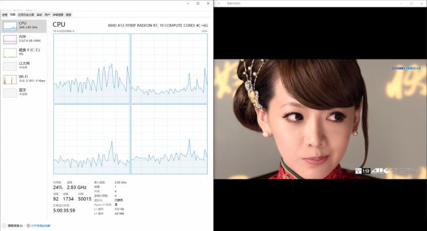Click the CPU mini graph icon in sidebar
This screenshot has height=231, width=427.
[10, 26]
